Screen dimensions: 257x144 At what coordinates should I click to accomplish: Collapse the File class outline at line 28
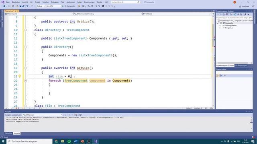click(26, 106)
